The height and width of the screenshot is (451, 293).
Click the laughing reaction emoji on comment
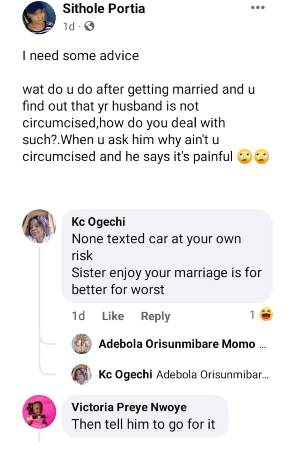[266, 315]
